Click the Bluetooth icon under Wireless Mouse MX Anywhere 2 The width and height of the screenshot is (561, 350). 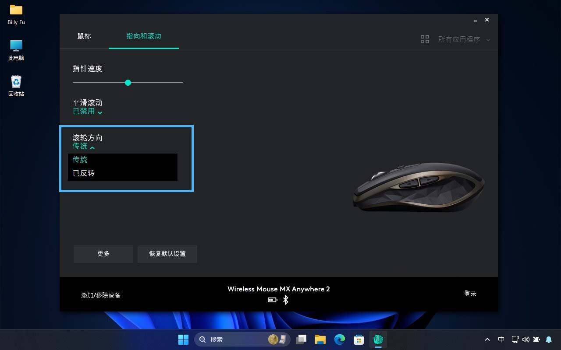pyautogui.click(x=285, y=300)
